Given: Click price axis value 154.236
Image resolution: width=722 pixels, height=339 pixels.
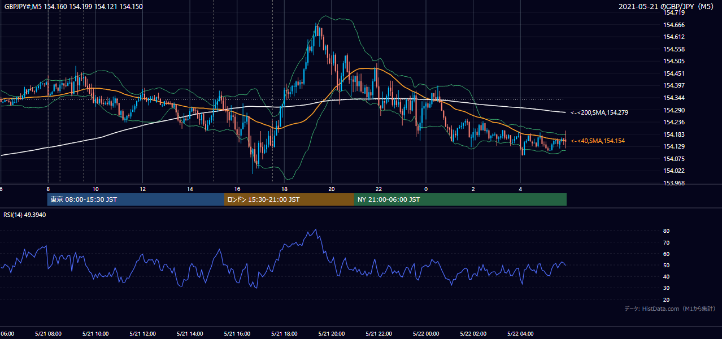Looking at the screenshot, I should (675, 122).
